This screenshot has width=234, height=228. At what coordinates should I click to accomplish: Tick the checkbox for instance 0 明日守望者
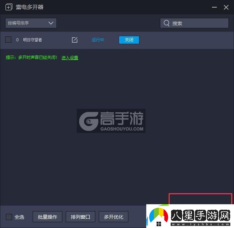[x=8, y=40]
